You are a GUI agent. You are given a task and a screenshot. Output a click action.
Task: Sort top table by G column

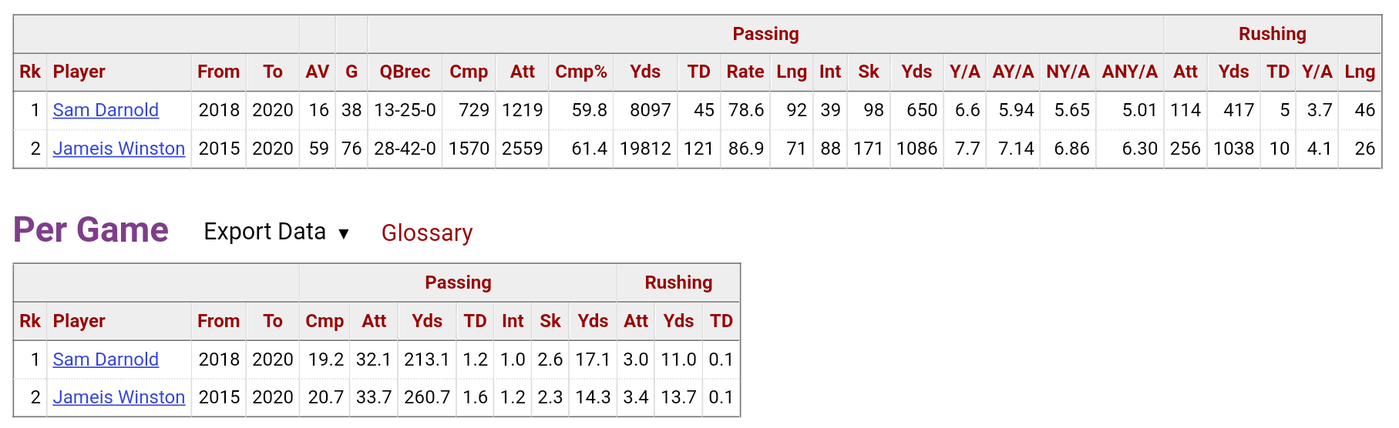[x=351, y=72]
